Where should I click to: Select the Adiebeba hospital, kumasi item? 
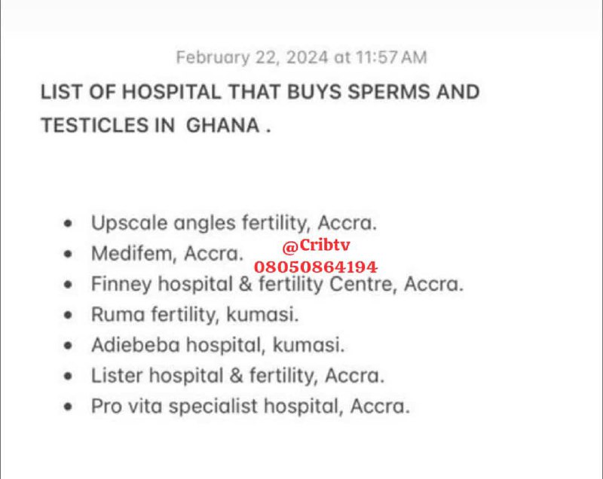click(218, 345)
